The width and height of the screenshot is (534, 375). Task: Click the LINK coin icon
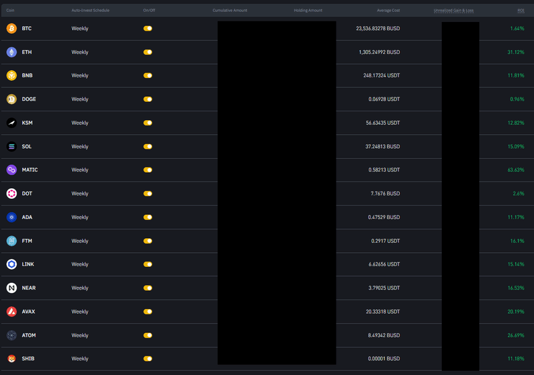point(11,264)
